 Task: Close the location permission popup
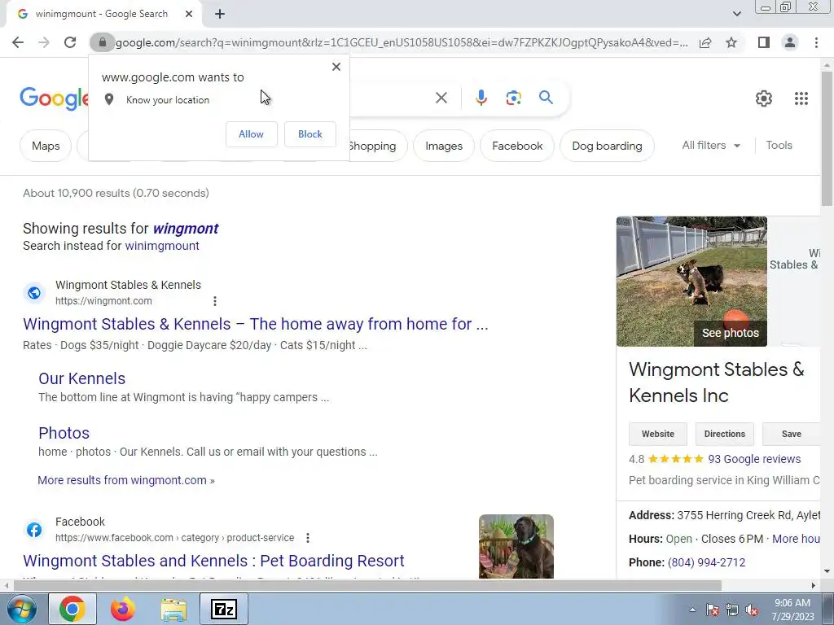(x=336, y=67)
